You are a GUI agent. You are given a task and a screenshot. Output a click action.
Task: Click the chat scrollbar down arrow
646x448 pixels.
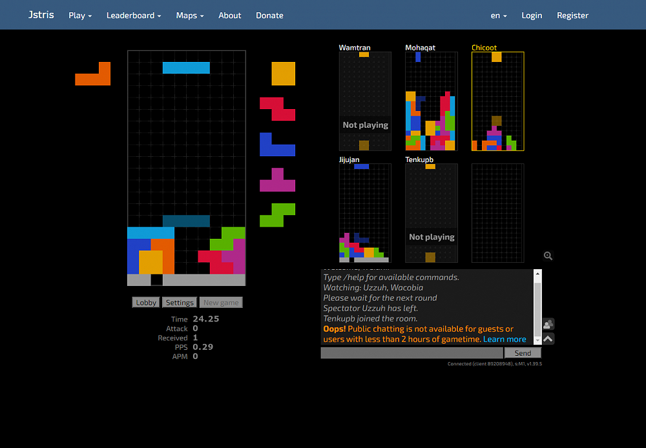(537, 341)
